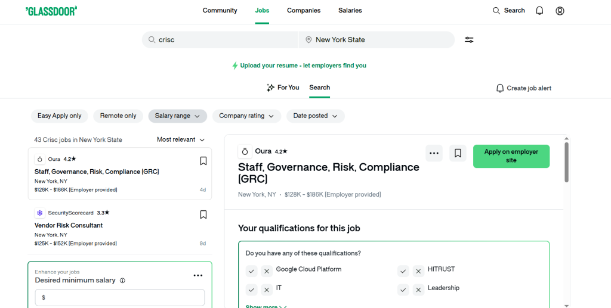Click the job keyword field containing crisc
The image size is (611, 308).
220,40
